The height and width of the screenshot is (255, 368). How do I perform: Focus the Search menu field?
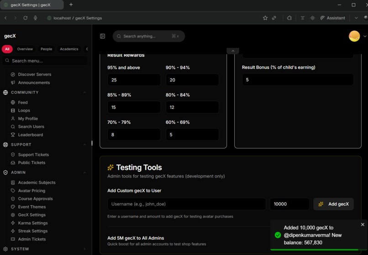45,61
